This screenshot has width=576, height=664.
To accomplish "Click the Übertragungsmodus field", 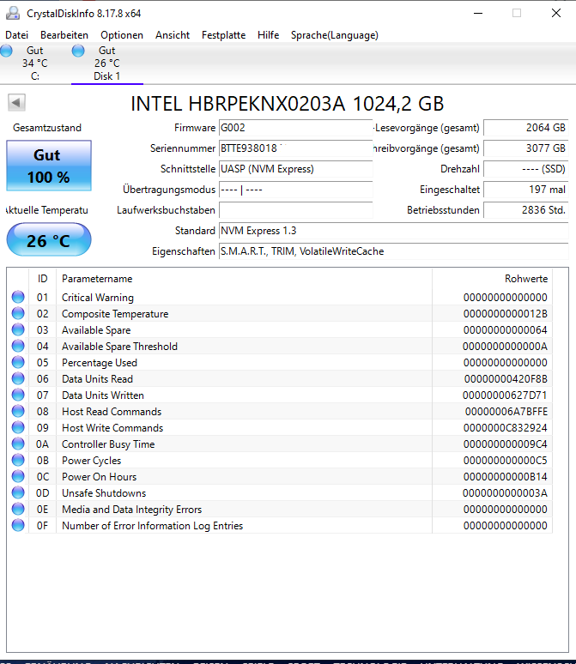I will coord(295,190).
